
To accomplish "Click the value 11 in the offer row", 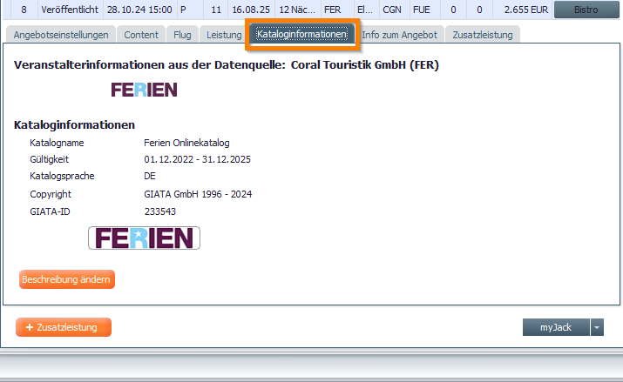I will [x=216, y=10].
